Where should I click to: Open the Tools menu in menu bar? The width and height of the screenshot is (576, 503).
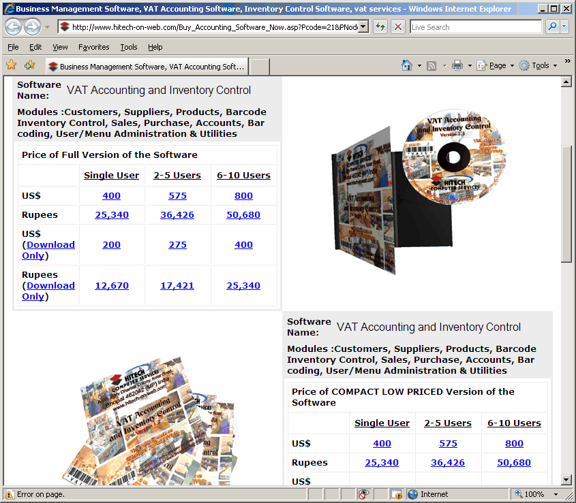pyautogui.click(x=129, y=47)
